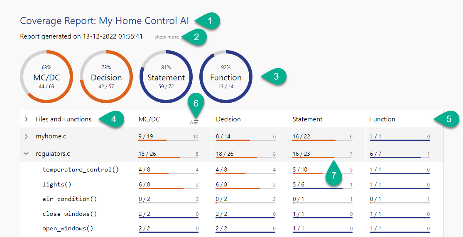Click the show more link
This screenshot has height=237, width=463.
(x=167, y=37)
